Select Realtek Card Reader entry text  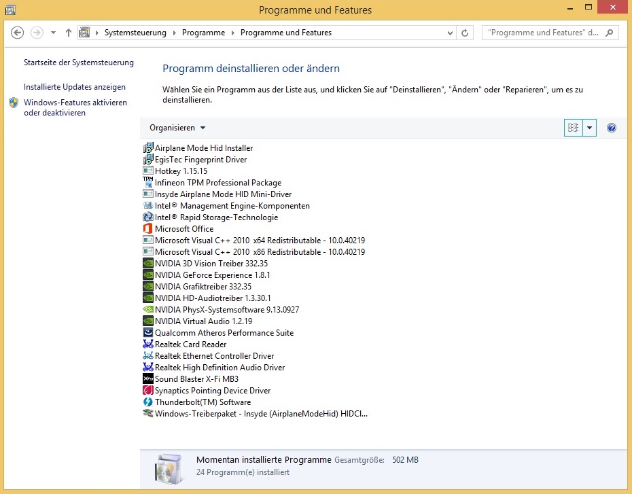191,345
